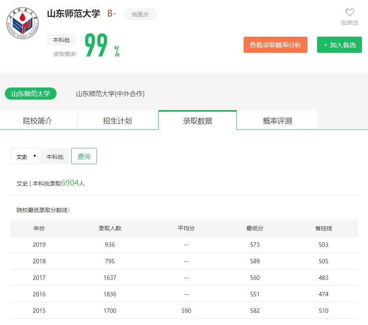Click admitted count 1637

[110, 278]
